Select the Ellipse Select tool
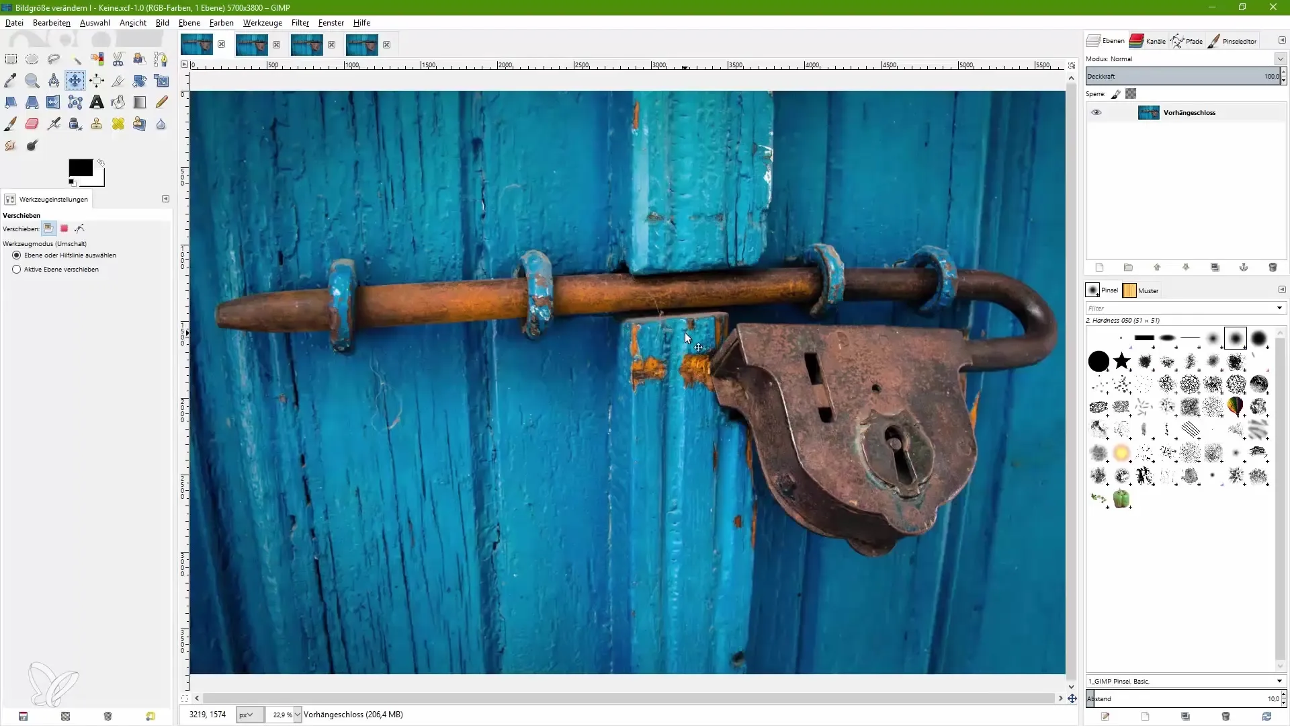 32,59
